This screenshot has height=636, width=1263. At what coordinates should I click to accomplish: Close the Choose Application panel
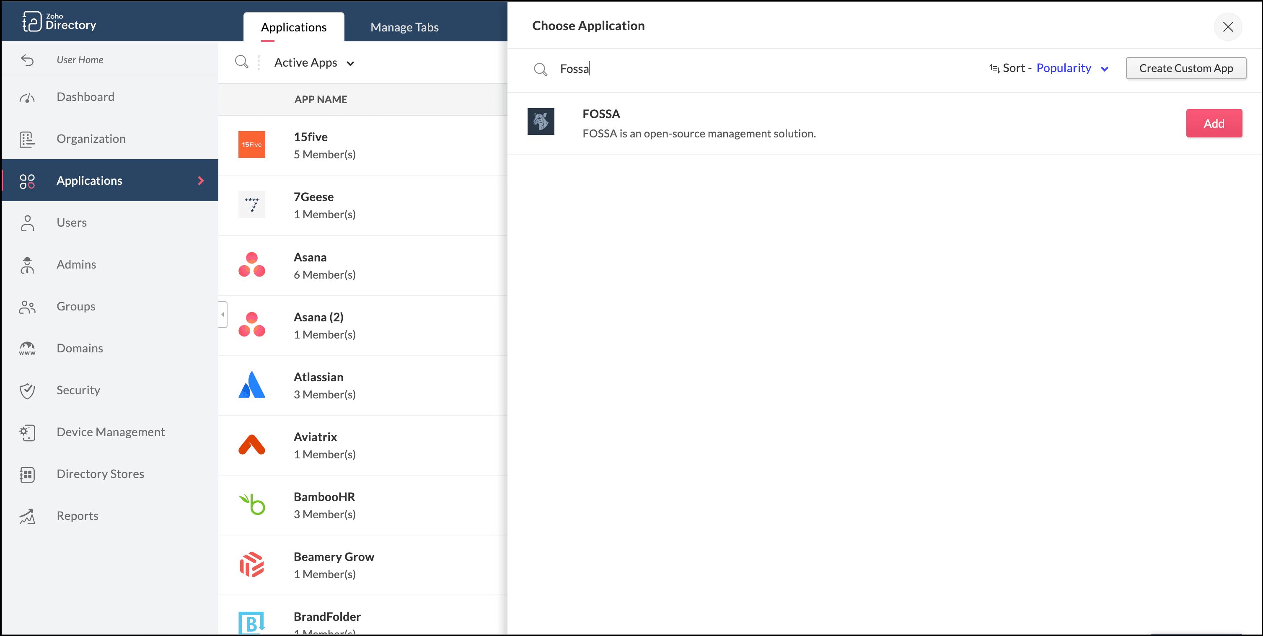1228,26
